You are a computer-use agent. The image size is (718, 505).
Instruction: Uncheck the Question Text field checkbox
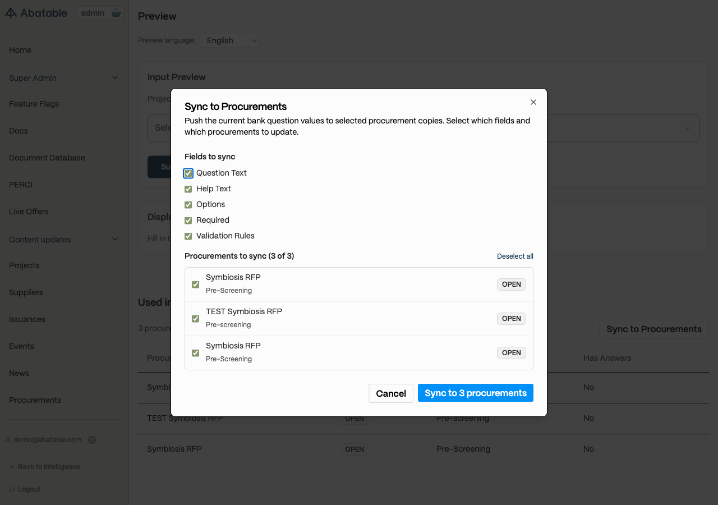click(x=188, y=173)
